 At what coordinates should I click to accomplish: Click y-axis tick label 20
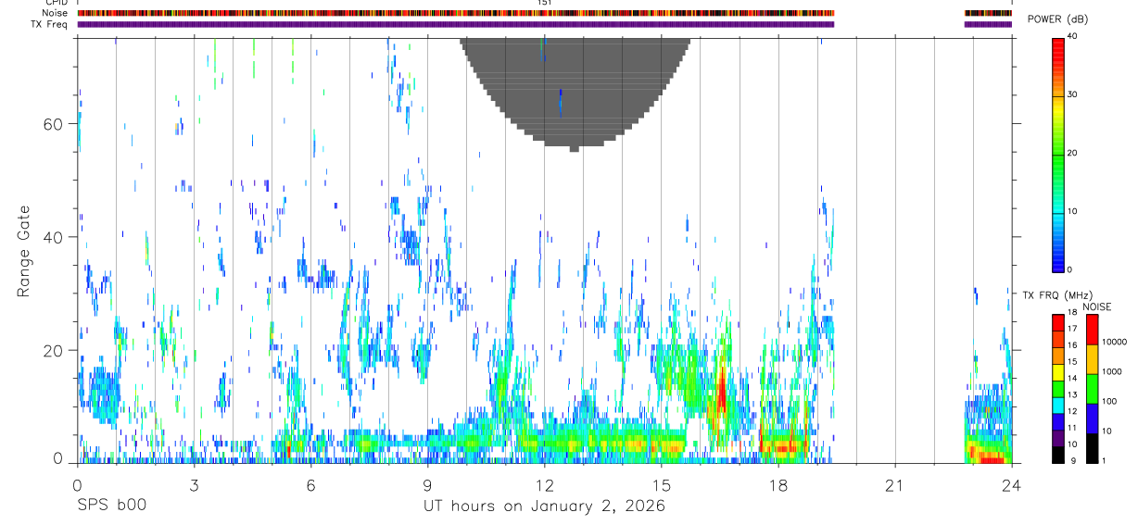54,351
